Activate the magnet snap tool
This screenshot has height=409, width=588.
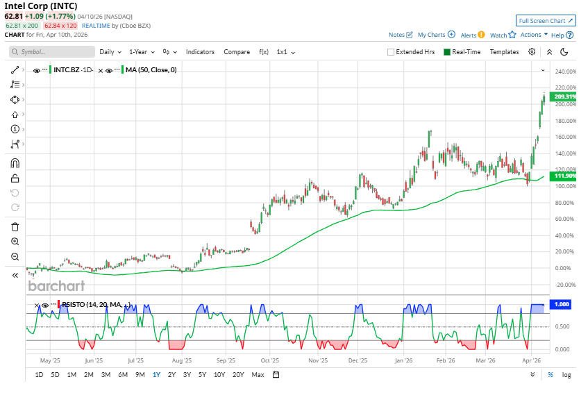click(15, 163)
